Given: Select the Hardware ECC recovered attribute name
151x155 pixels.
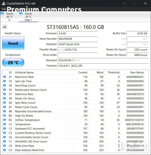Looking at the screenshot, I should pyautogui.click(x=30, y=129).
